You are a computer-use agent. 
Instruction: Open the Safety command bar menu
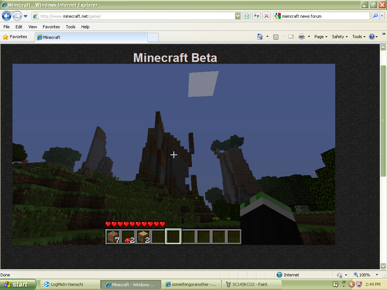click(340, 37)
